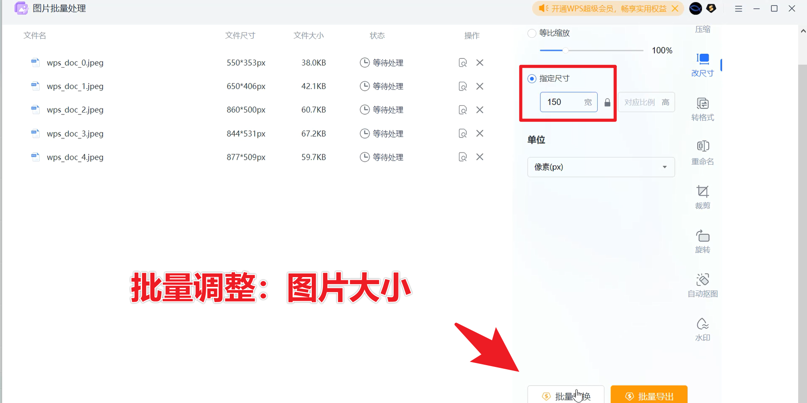Preview wps_doc_4.jpeg with magnifier icon
The width and height of the screenshot is (807, 403).
coord(463,157)
